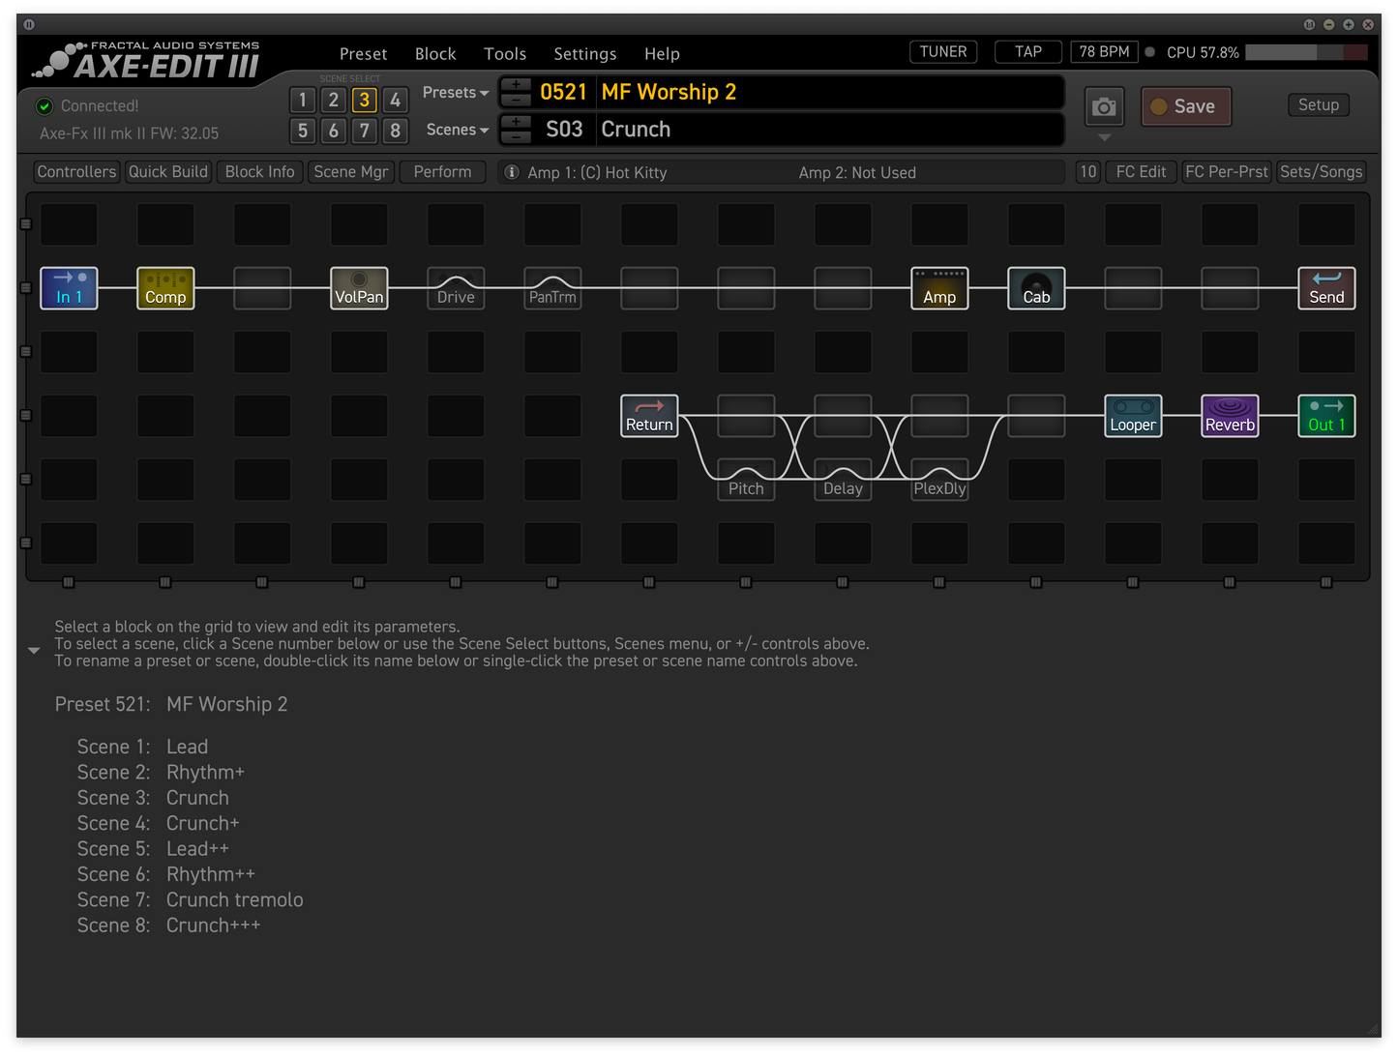Click the Connected status check icon
This screenshot has height=1057, width=1398.
click(x=45, y=105)
